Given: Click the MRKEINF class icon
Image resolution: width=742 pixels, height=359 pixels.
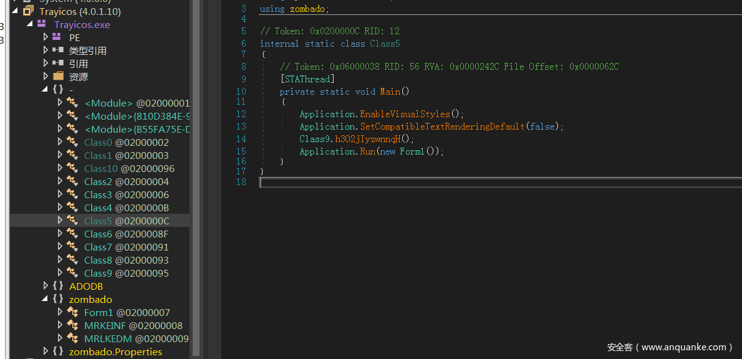Looking at the screenshot, I should coord(72,325).
